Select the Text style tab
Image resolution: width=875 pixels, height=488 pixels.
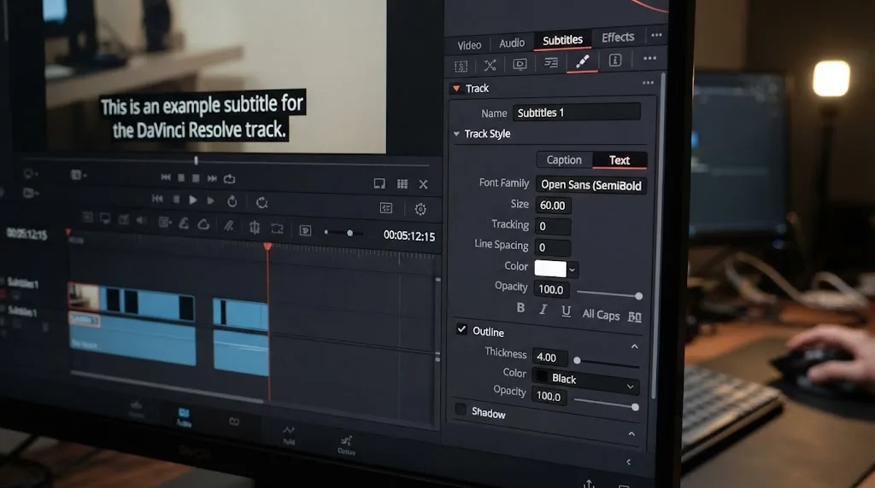(620, 160)
